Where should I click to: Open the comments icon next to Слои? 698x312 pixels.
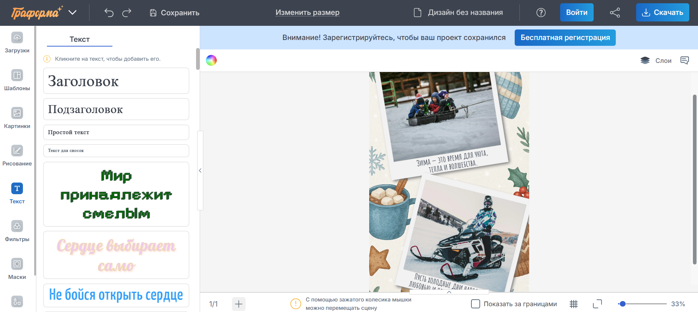coord(684,60)
